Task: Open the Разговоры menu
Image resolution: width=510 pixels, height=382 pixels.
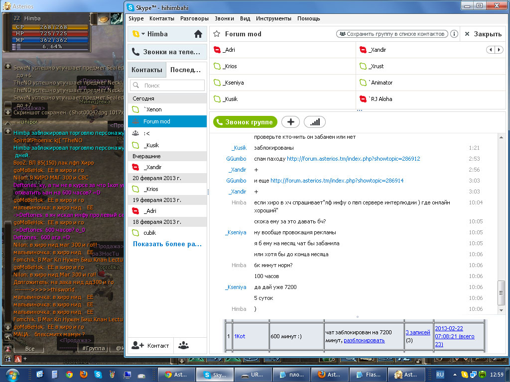Action: (194, 18)
